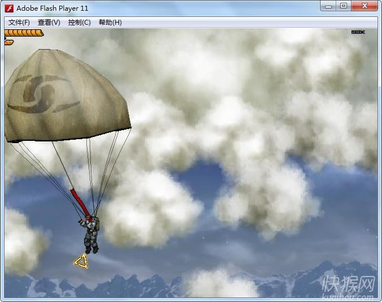Screen dimensions: 382x302
Task: Click the score counter in the top right
Action: (x=358, y=32)
